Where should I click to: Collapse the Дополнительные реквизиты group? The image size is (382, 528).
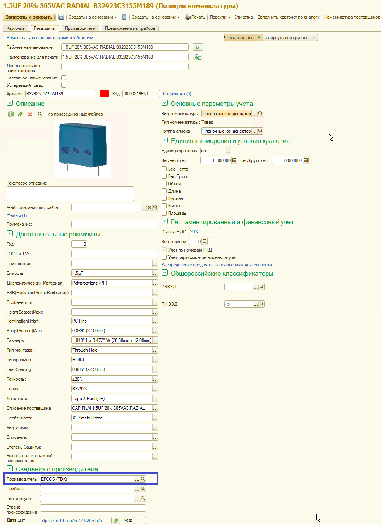click(10, 234)
